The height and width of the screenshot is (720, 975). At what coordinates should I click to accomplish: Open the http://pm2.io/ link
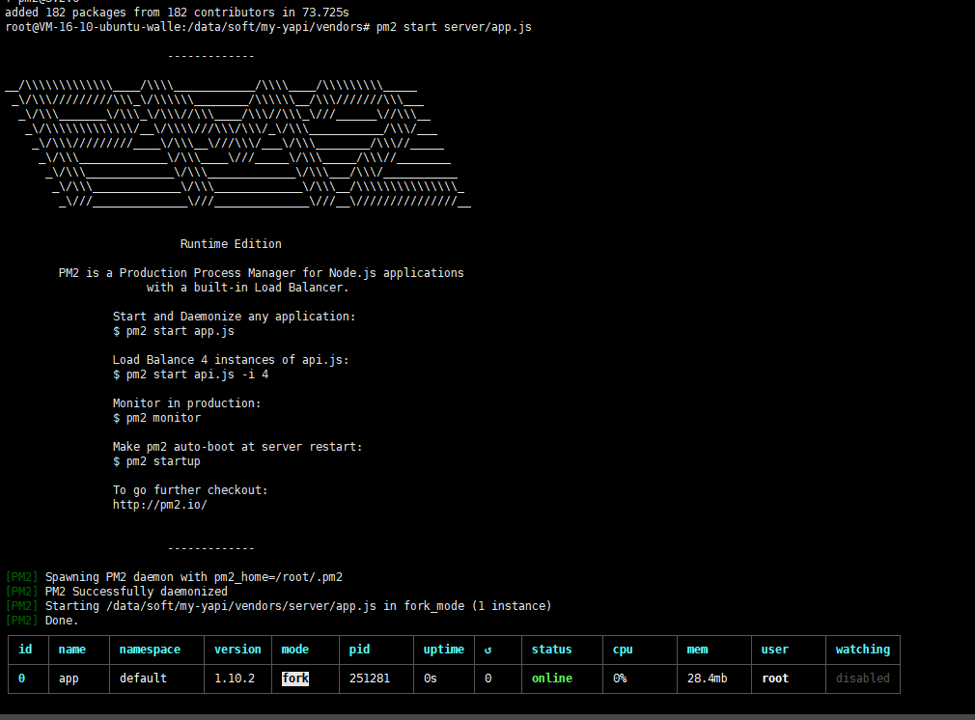(160, 505)
